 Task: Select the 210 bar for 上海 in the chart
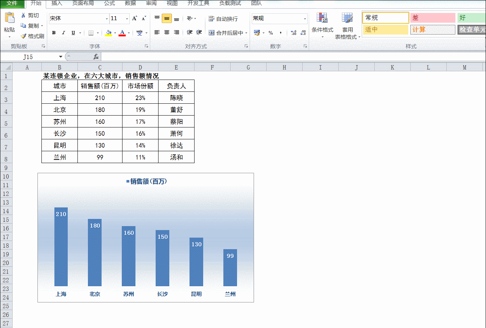(61, 247)
